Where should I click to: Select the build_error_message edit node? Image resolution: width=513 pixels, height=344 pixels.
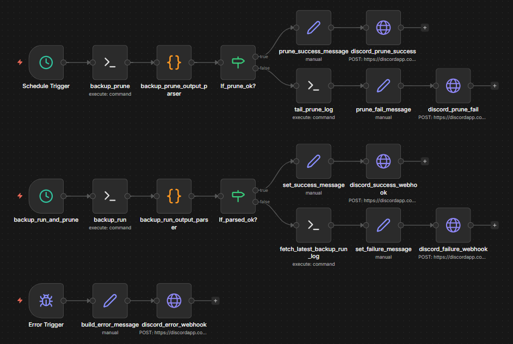[x=110, y=301]
